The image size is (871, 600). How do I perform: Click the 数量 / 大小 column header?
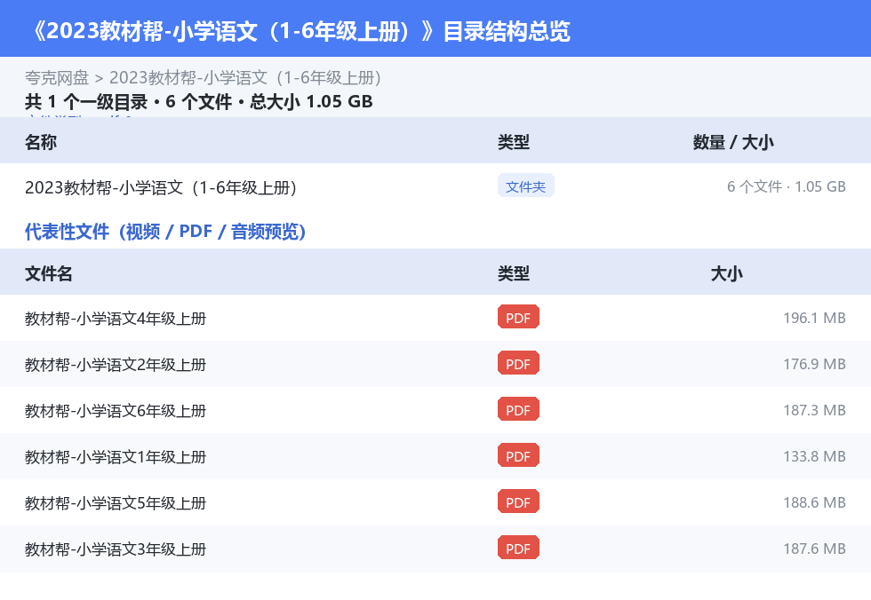(x=732, y=142)
